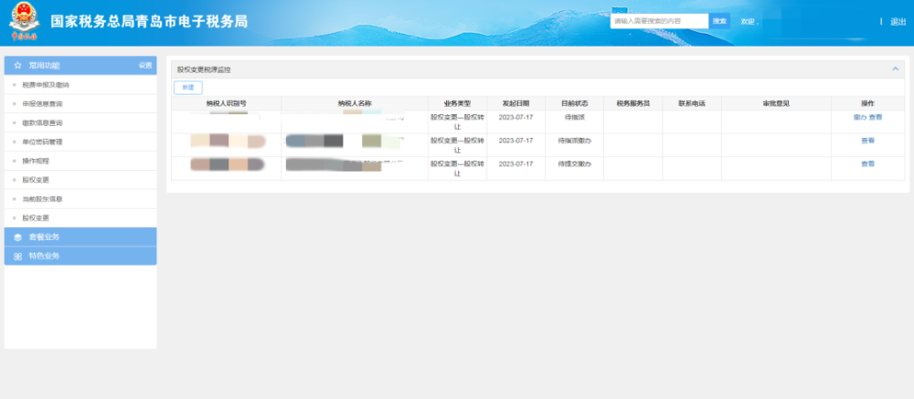Open 操作规程 in the sidebar

pos(37,161)
